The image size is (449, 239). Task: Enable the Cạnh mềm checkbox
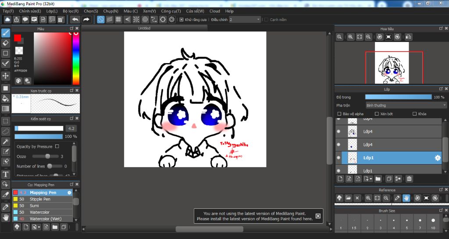pos(266,20)
